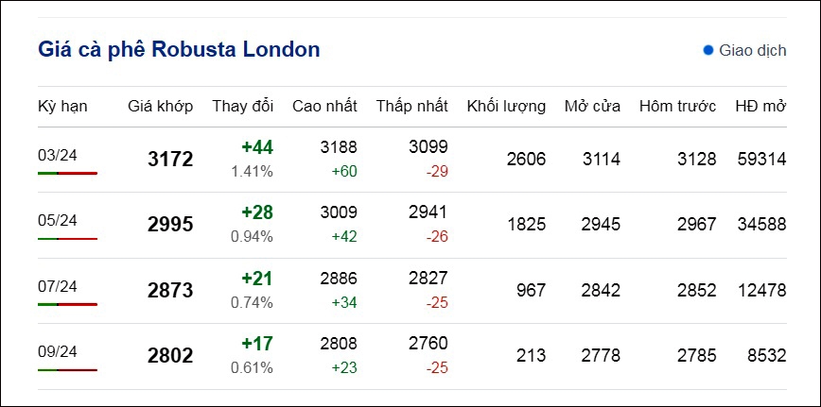Click the HĐ mở column header
The image size is (821, 407).
[x=760, y=106]
